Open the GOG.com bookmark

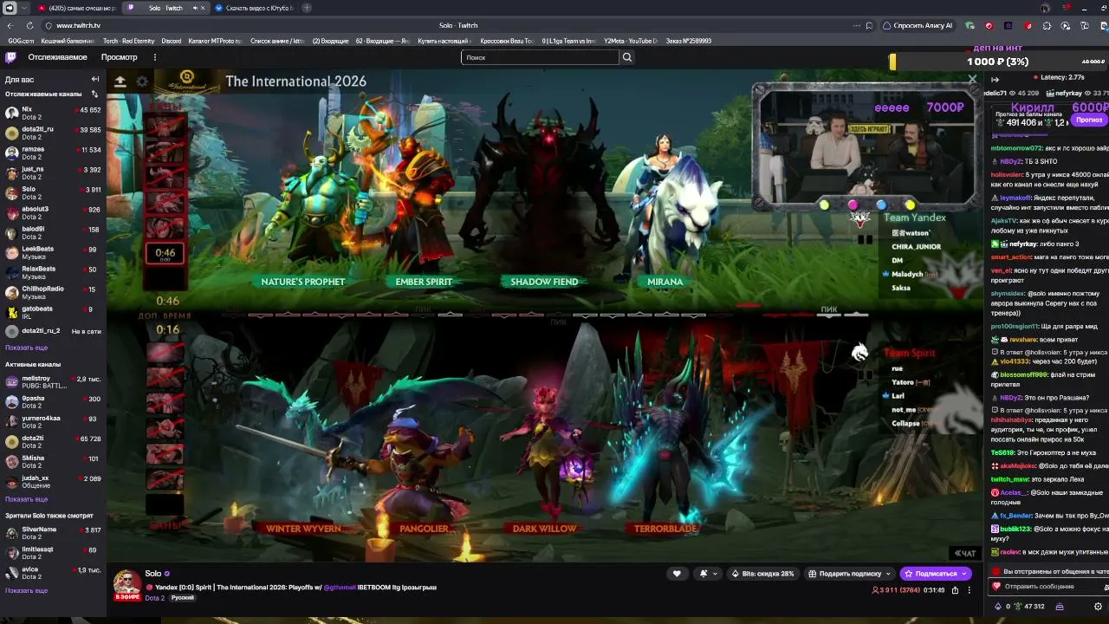(x=21, y=41)
